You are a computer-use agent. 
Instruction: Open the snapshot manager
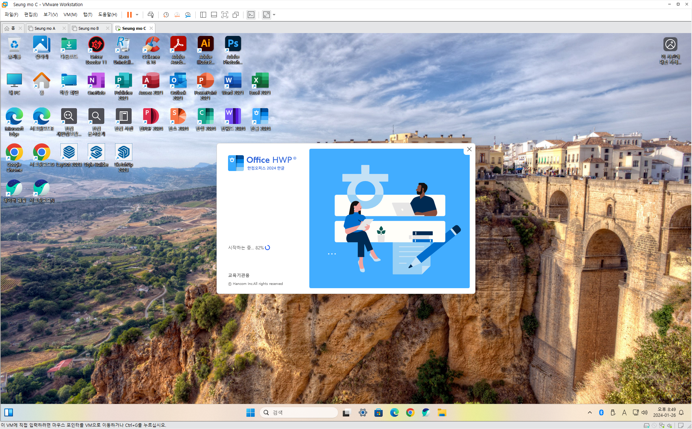point(188,15)
